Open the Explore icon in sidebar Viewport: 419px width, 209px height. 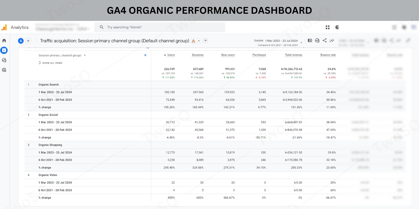click(x=4, y=60)
